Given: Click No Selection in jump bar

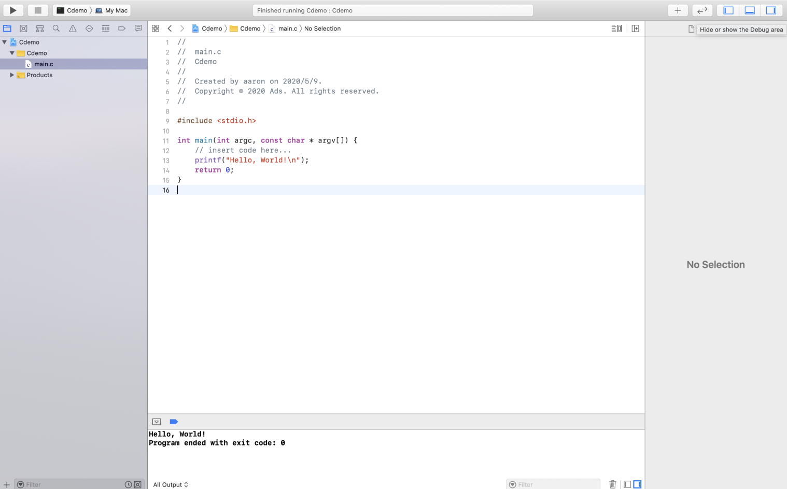Looking at the screenshot, I should point(322,28).
